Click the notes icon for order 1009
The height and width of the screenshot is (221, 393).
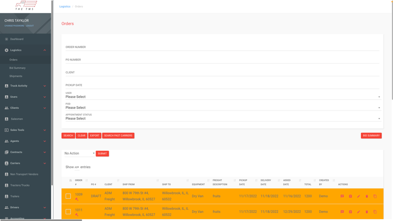tap(350, 196)
